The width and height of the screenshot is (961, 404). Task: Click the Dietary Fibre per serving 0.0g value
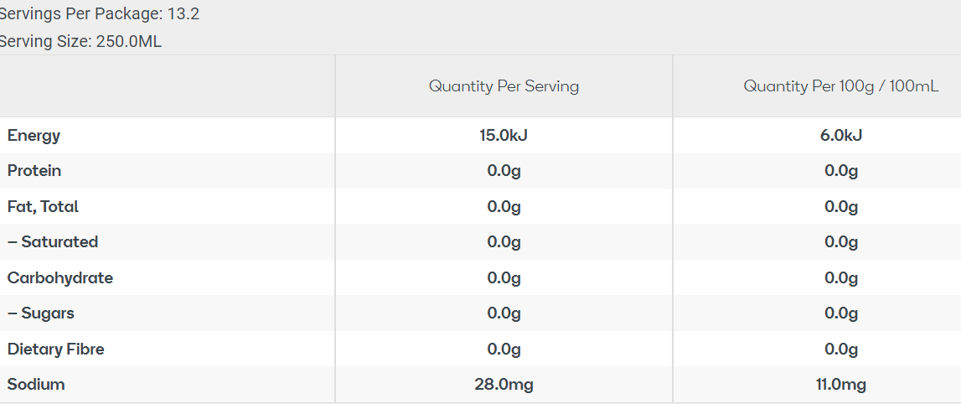pyautogui.click(x=504, y=349)
